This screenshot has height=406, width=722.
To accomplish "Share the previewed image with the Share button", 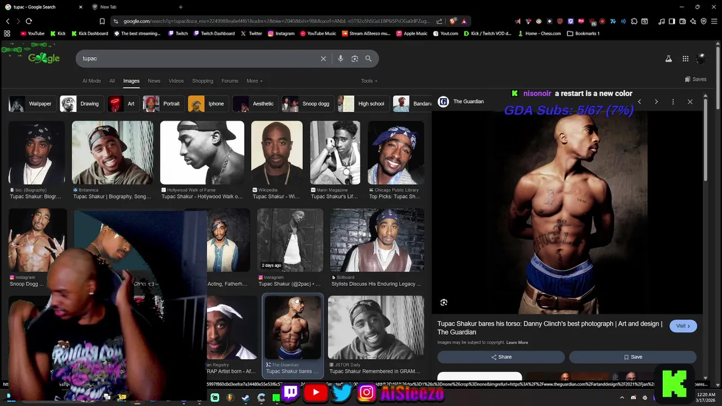I will click(x=501, y=357).
